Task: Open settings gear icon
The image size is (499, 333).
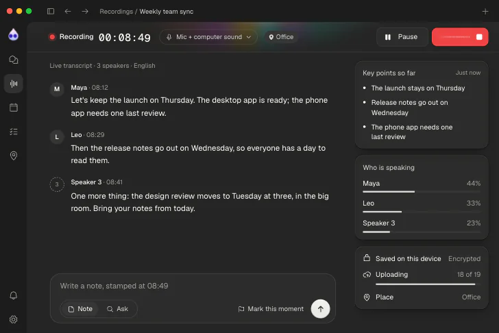Action: click(x=14, y=319)
